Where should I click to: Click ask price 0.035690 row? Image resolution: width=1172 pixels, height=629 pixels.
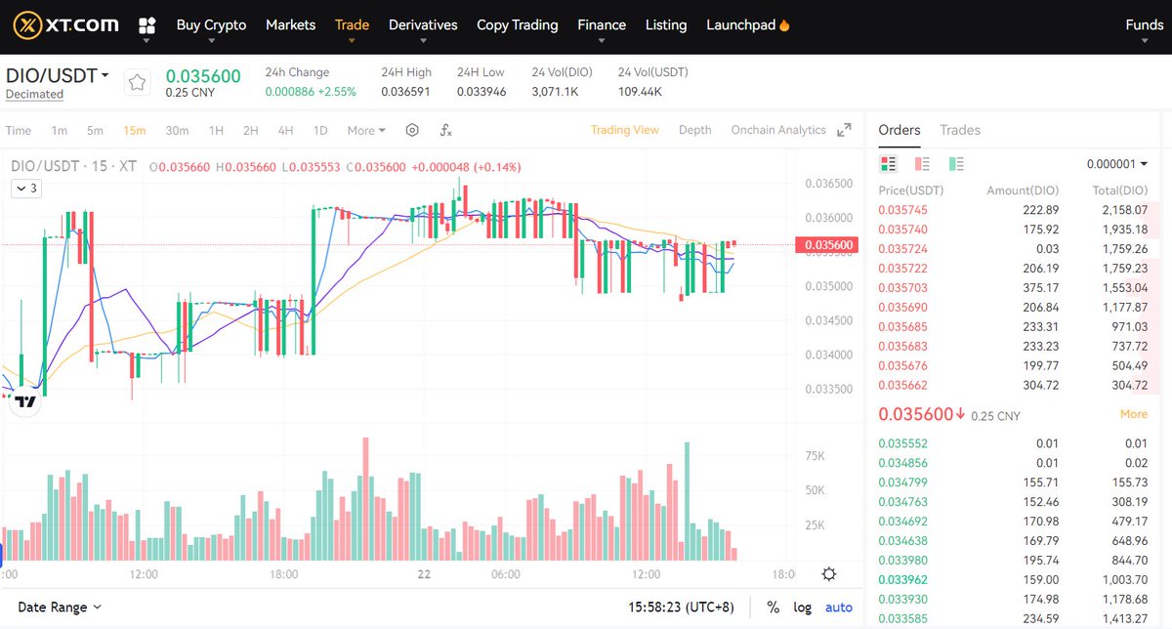click(1013, 308)
